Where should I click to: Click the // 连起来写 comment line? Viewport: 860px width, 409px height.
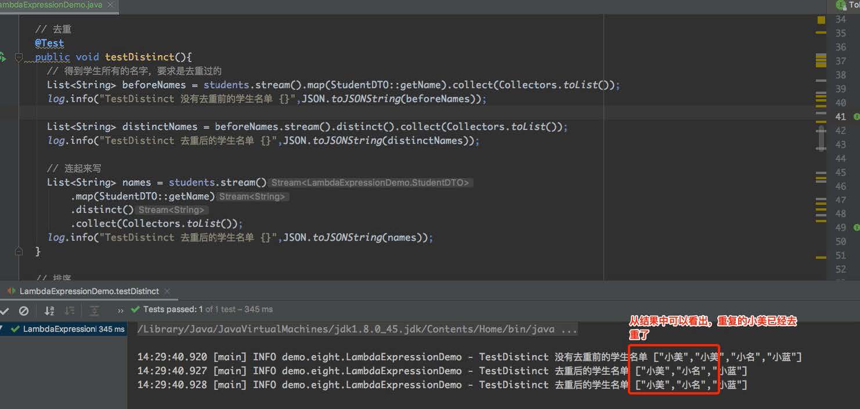pyautogui.click(x=74, y=168)
